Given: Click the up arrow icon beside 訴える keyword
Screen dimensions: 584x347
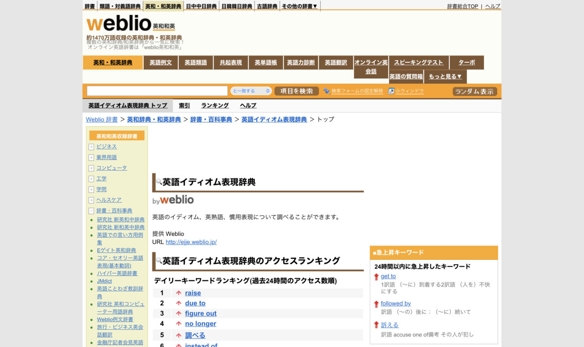Looking at the screenshot, I should 375,325.
